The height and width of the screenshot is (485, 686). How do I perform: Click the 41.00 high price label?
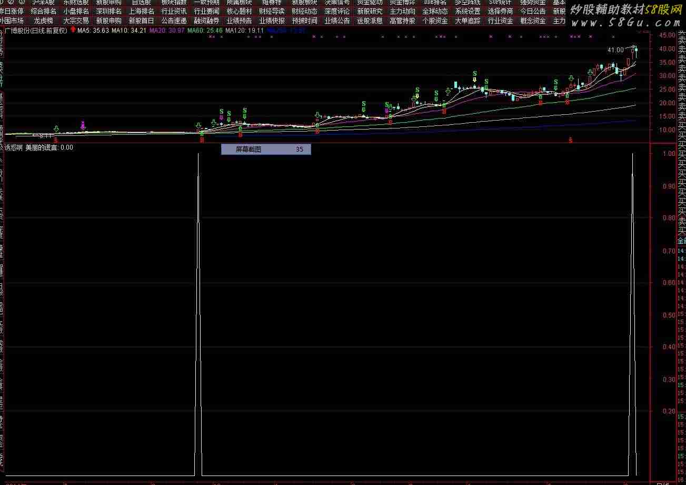[615, 50]
